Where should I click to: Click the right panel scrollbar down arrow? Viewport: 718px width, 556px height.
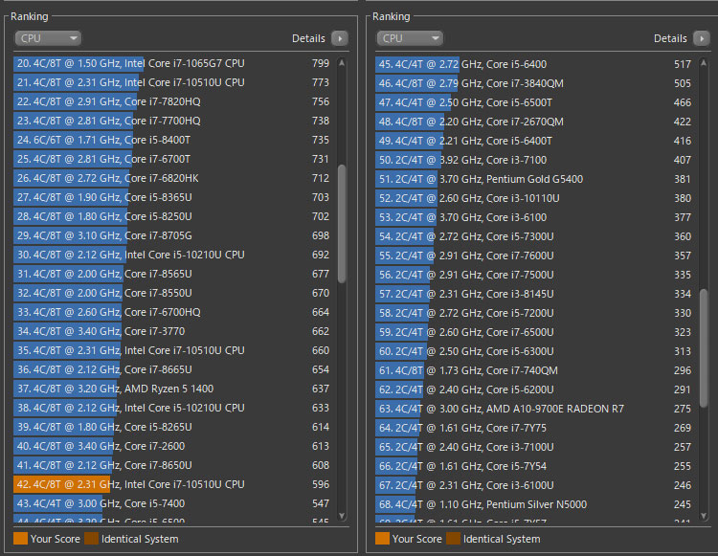(704, 516)
